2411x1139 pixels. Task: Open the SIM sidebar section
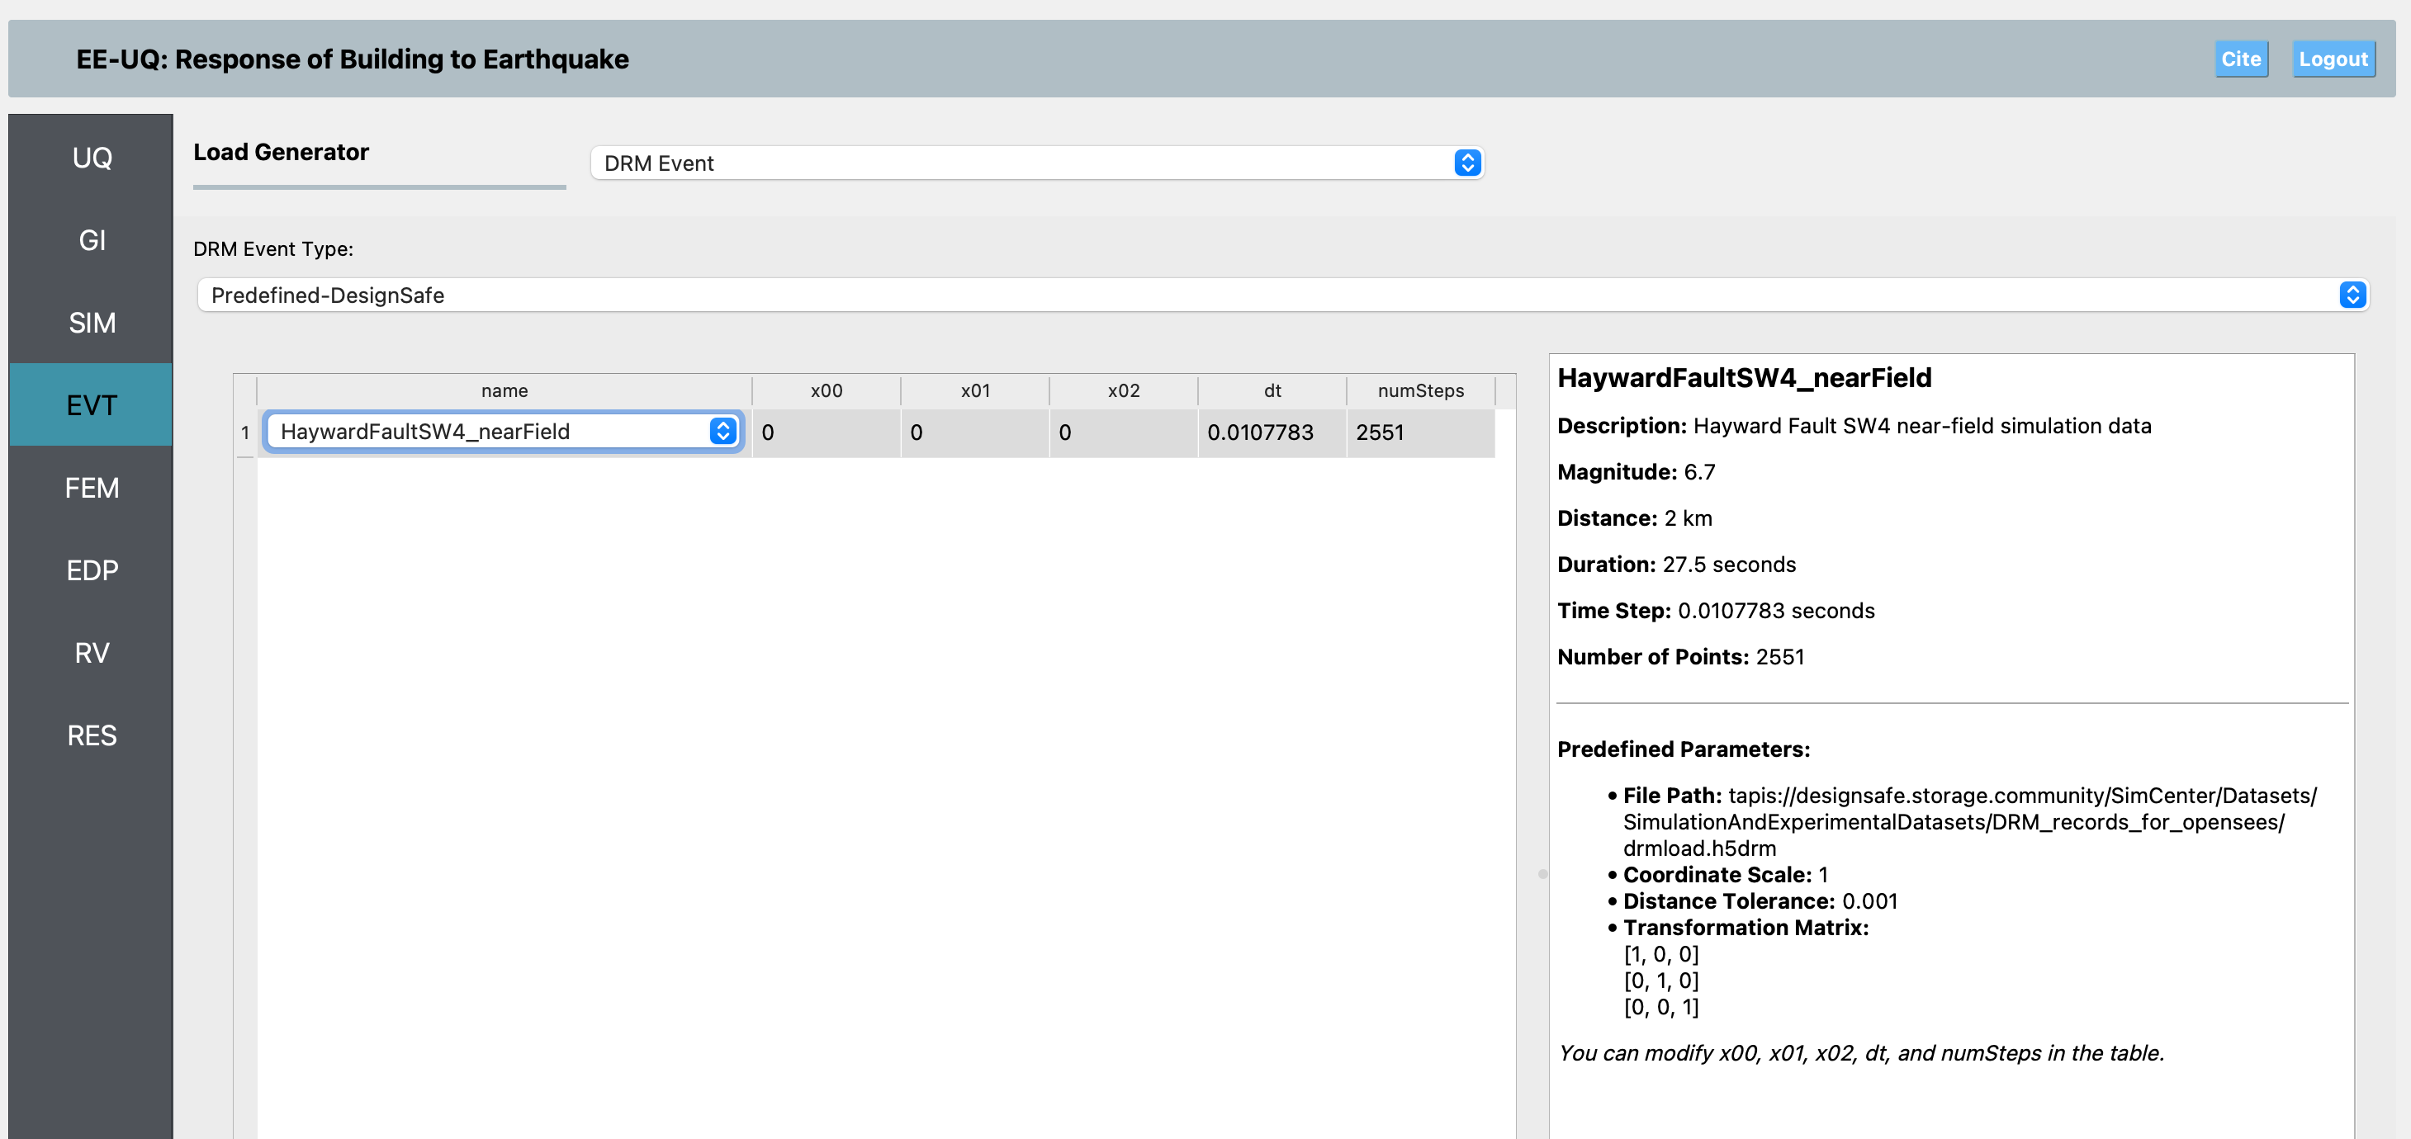tap(92, 323)
